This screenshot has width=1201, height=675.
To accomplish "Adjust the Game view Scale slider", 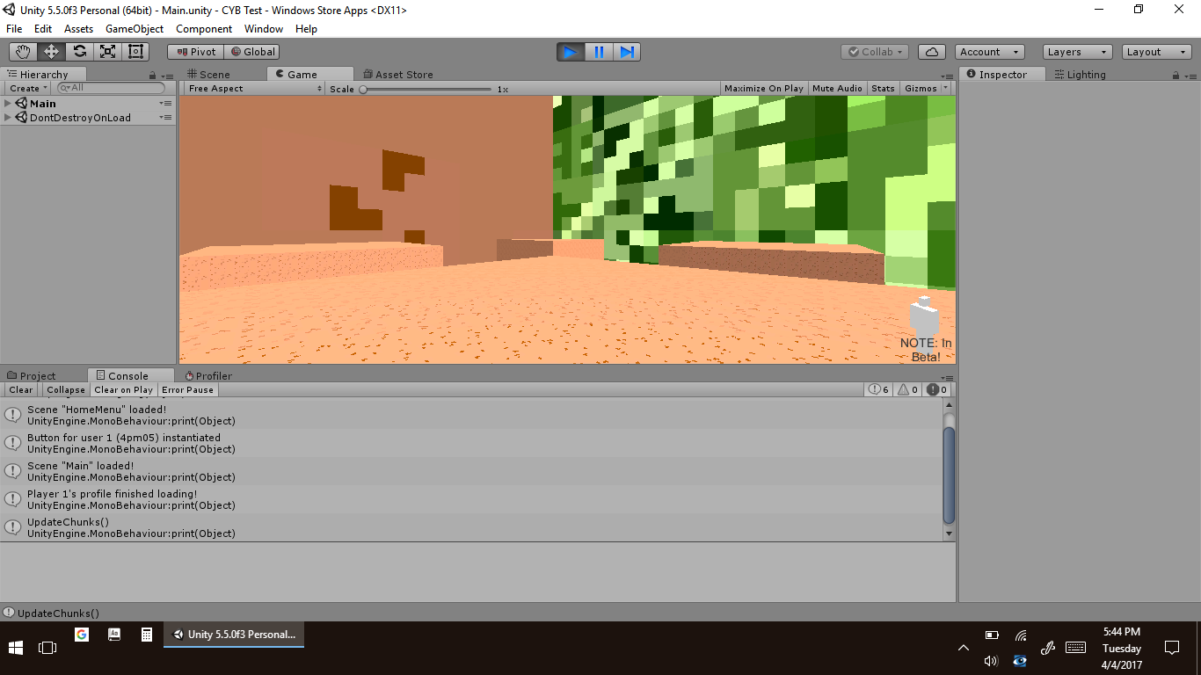I will [363, 89].
